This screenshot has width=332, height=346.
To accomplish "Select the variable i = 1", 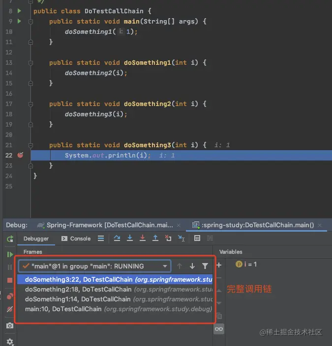I will click(246, 264).
